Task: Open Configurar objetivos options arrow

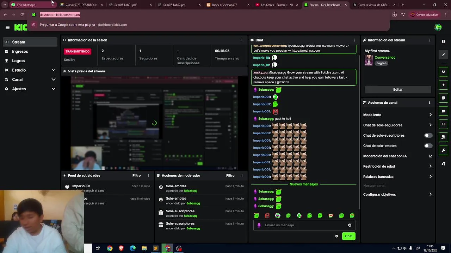Action: click(430, 194)
